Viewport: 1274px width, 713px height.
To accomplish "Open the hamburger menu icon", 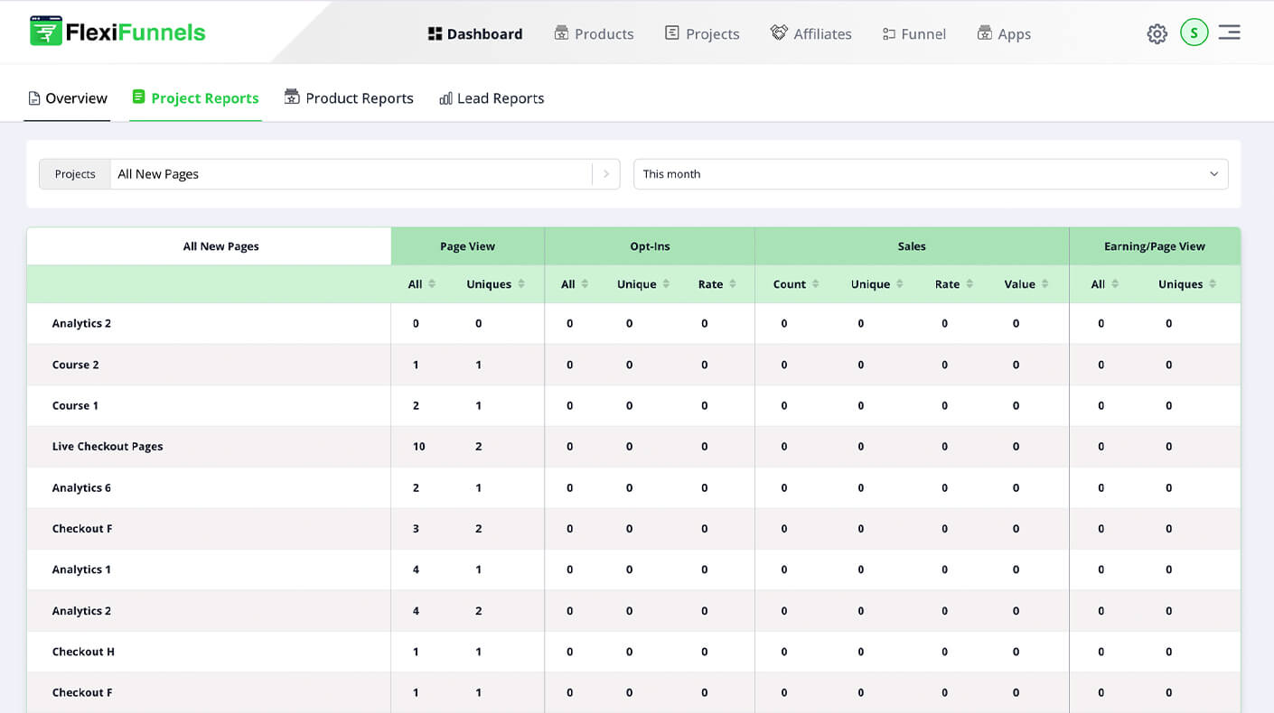I will pos(1229,32).
